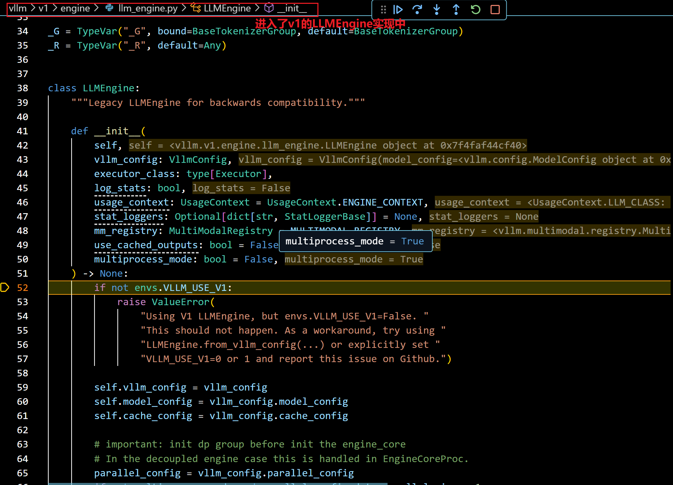
Task: Toggle breakpoint in gutter beside line 59
Action: pyautogui.click(x=5, y=387)
